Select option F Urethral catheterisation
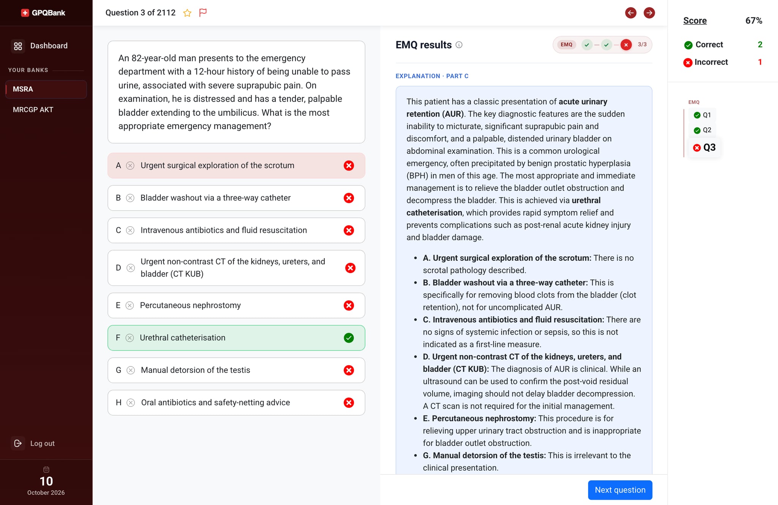Viewport: 778px width, 505px height. [236, 338]
